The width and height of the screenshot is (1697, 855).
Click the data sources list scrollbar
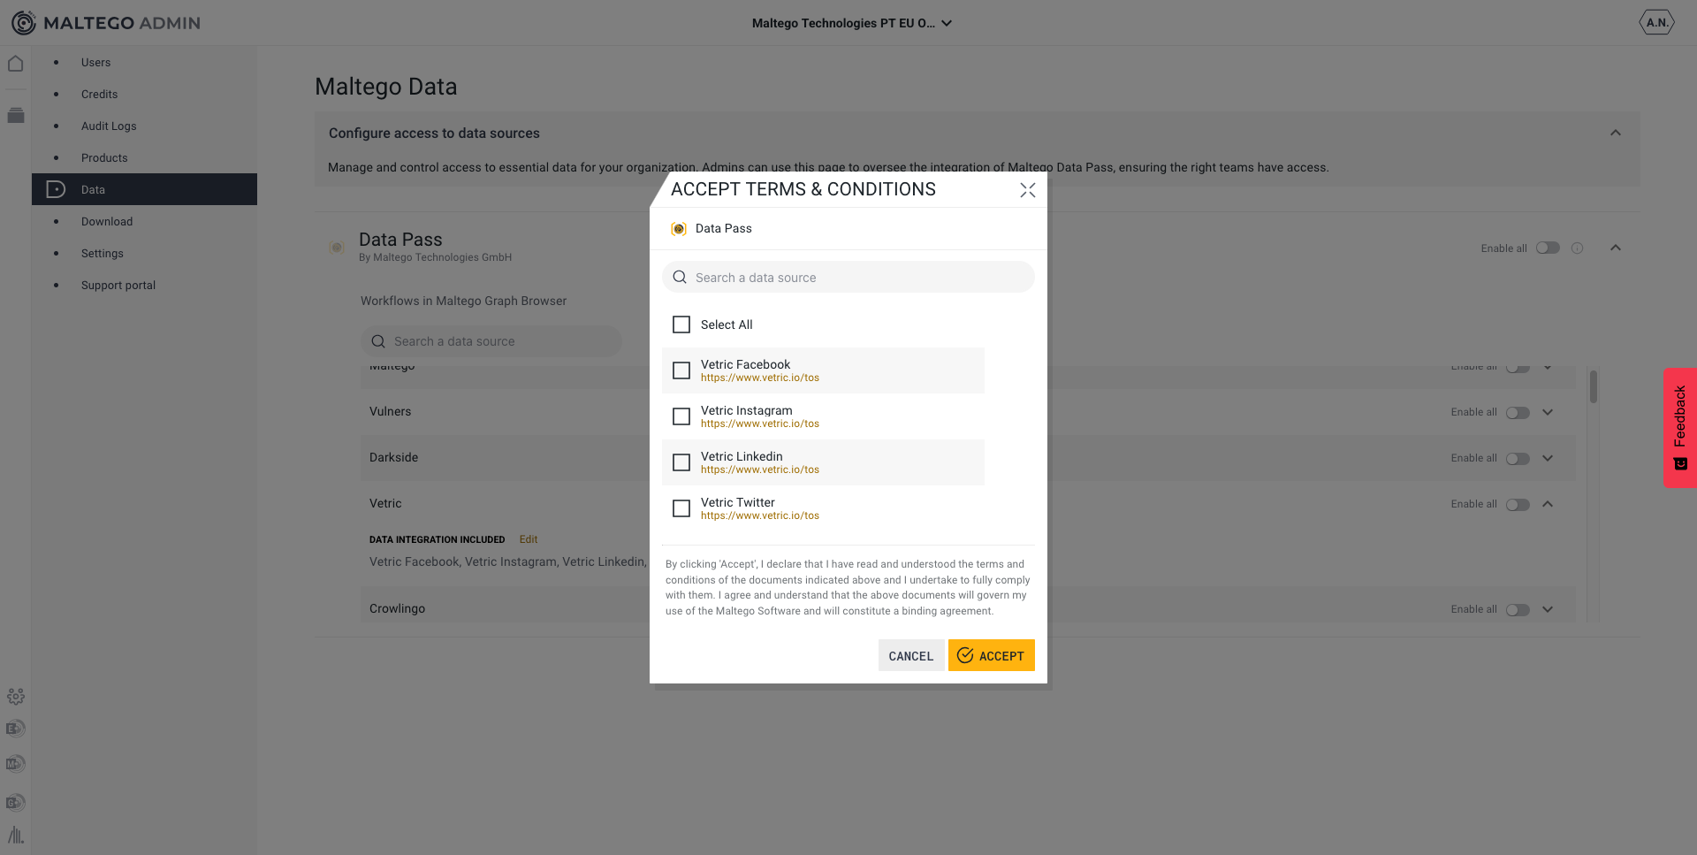1594,386
